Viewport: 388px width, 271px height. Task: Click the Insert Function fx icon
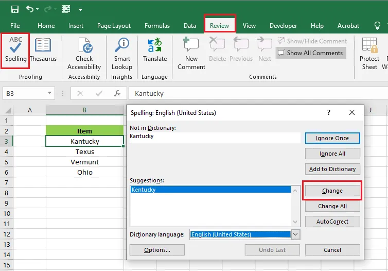tap(117, 93)
